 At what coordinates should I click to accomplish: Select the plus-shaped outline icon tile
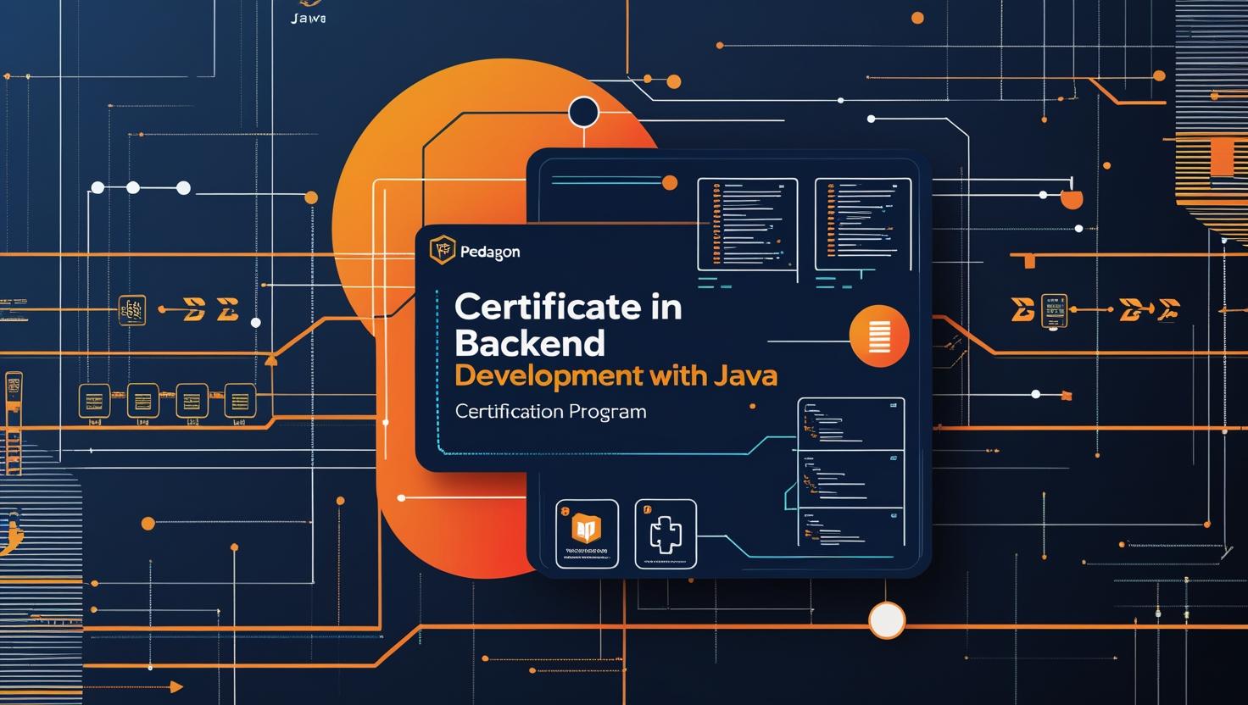tap(666, 534)
